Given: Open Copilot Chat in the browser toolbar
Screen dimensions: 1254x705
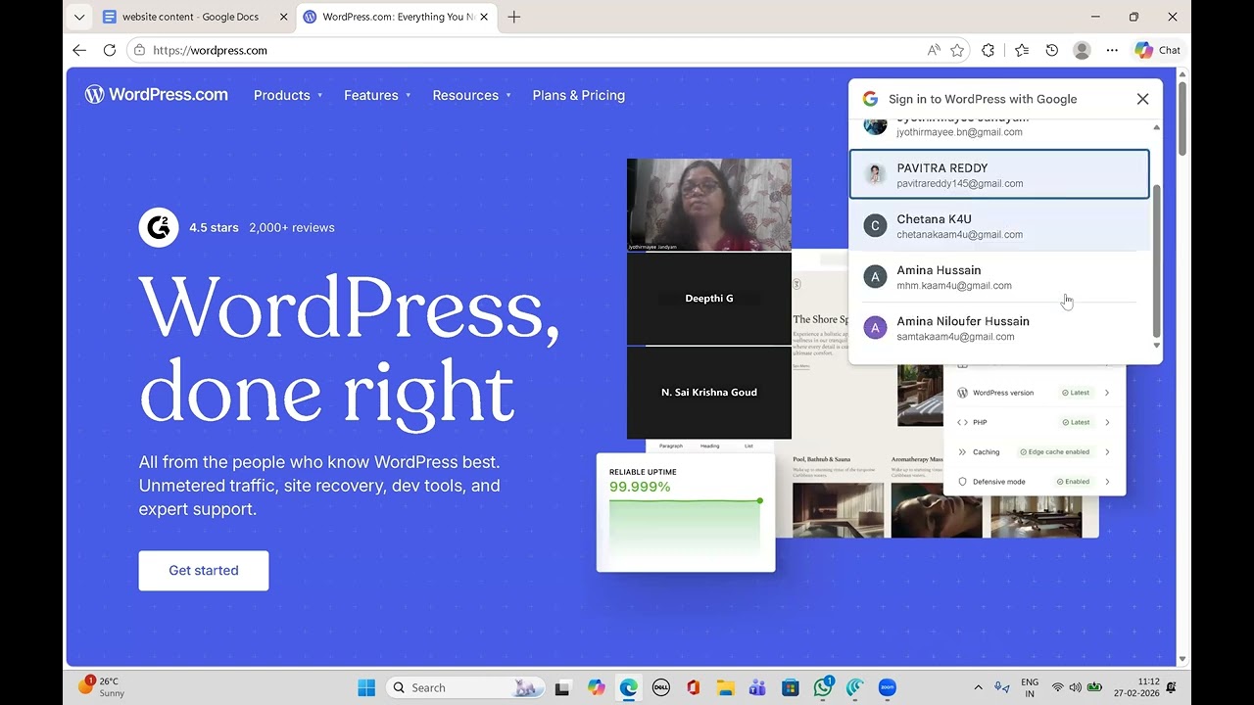Looking at the screenshot, I should coord(1157,50).
